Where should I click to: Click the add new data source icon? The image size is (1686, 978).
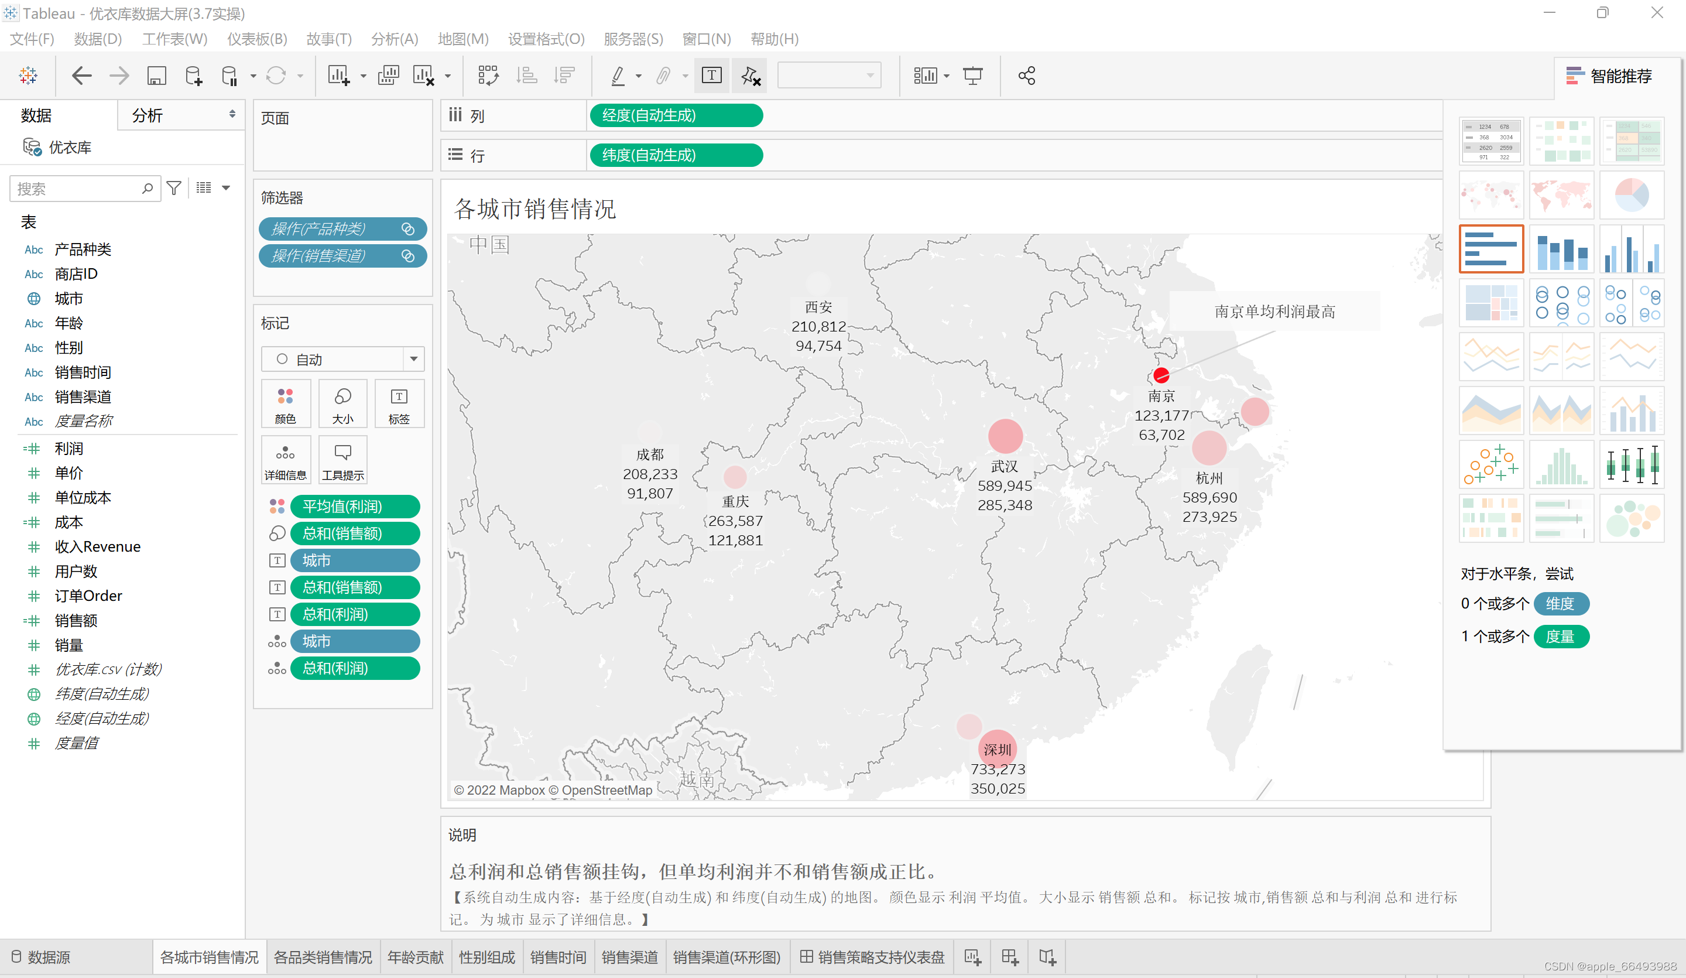(x=193, y=76)
